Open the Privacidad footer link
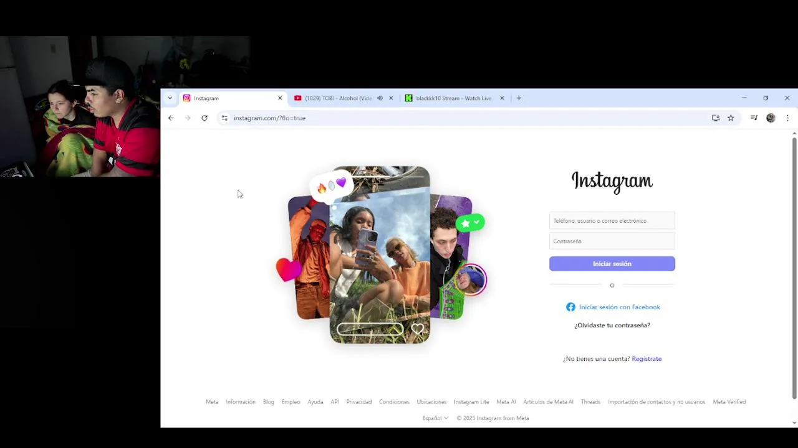The height and width of the screenshot is (448, 798). click(359, 402)
